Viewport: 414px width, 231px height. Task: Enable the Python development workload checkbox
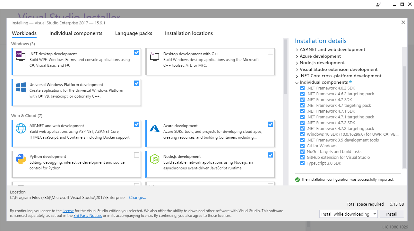click(137, 155)
